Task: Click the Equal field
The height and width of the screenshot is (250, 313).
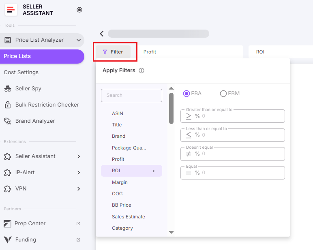Action: tap(233, 173)
